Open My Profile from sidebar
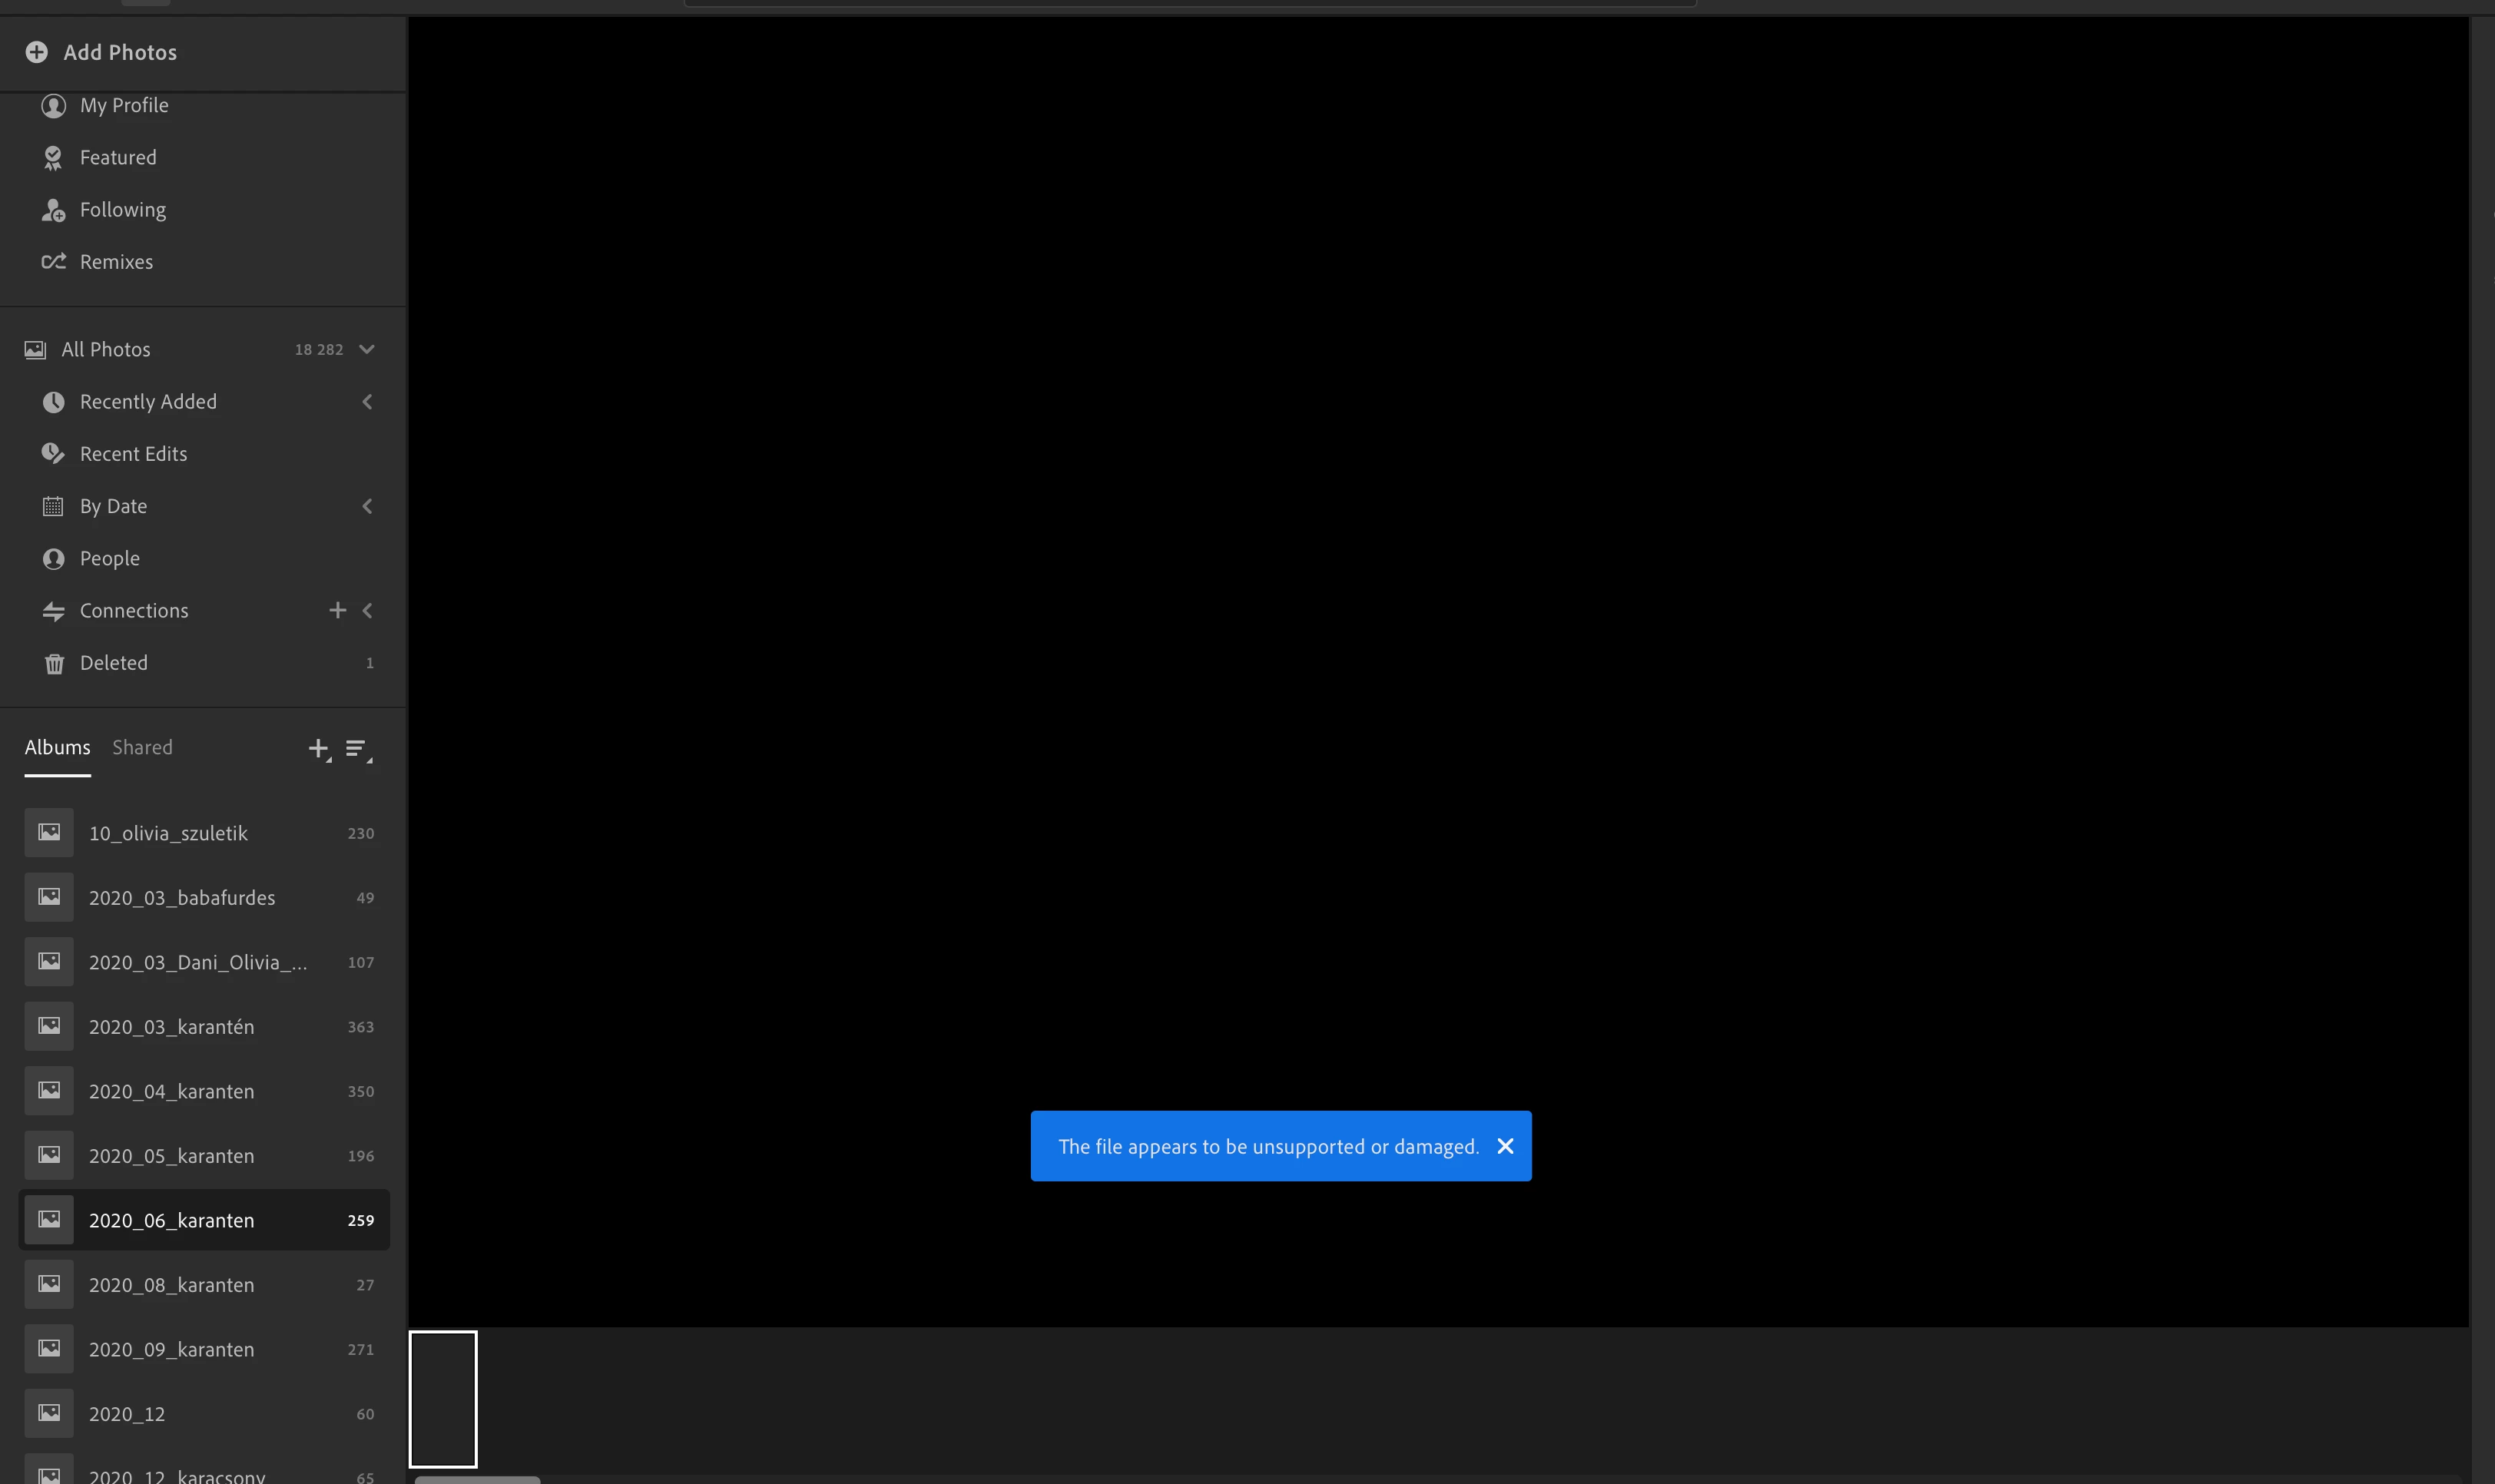This screenshot has height=1484, width=2495. 123,105
